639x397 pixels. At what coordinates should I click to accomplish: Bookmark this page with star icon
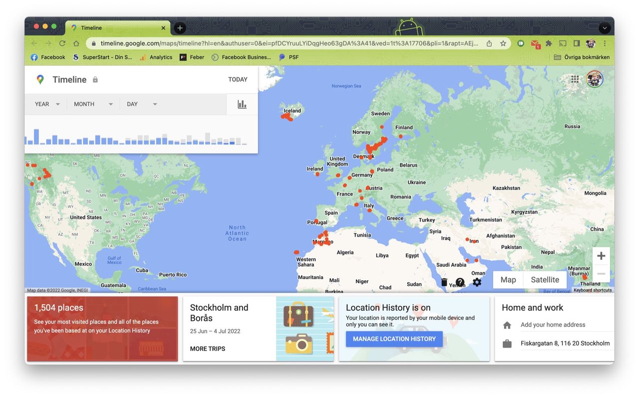[x=503, y=43]
